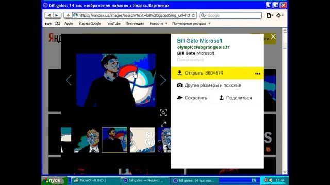Close the image preview overlay
This screenshot has width=330, height=185.
273,36
